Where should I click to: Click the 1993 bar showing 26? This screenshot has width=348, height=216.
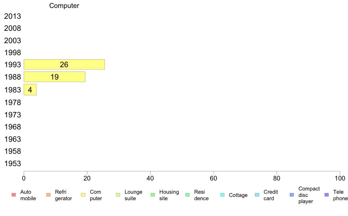[64, 65]
